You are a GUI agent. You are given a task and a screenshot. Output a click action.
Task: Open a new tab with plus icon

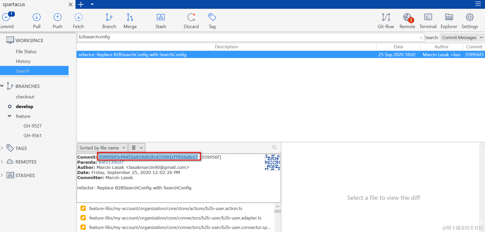click(x=81, y=4)
